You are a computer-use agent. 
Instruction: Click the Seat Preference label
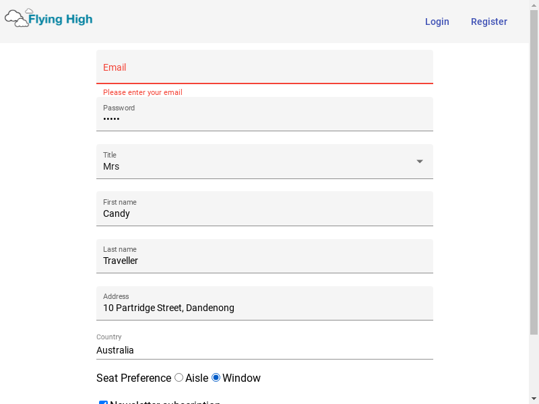(x=133, y=378)
